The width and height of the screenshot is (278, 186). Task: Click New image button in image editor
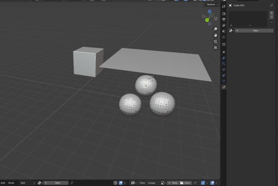tap(173, 183)
